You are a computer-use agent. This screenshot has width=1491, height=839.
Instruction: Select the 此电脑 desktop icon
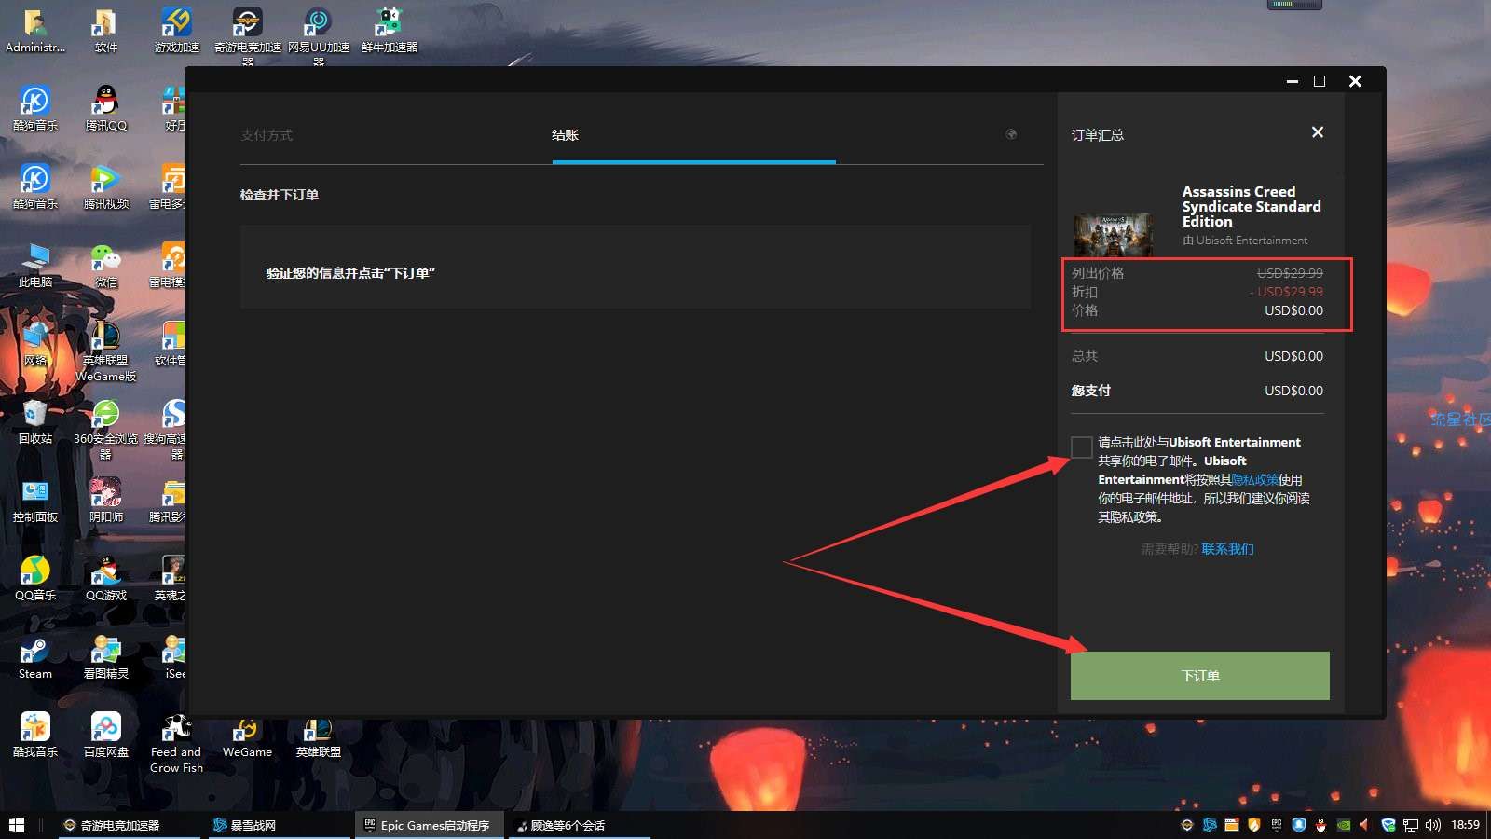coord(35,266)
